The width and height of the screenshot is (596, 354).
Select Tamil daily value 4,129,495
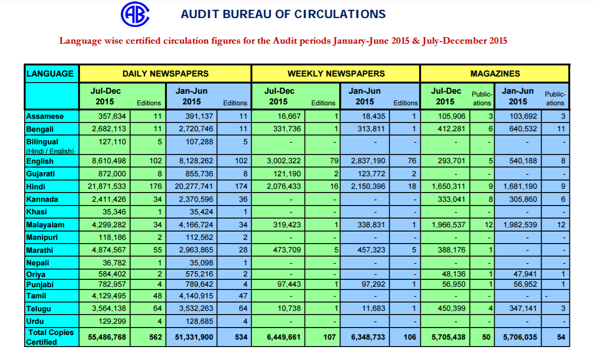click(x=109, y=296)
